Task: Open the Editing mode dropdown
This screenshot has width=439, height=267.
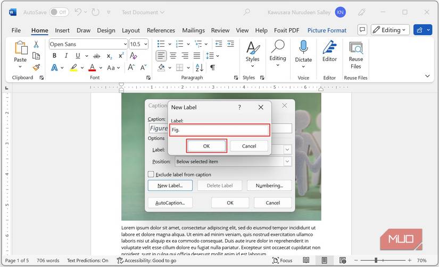Action: (390, 30)
